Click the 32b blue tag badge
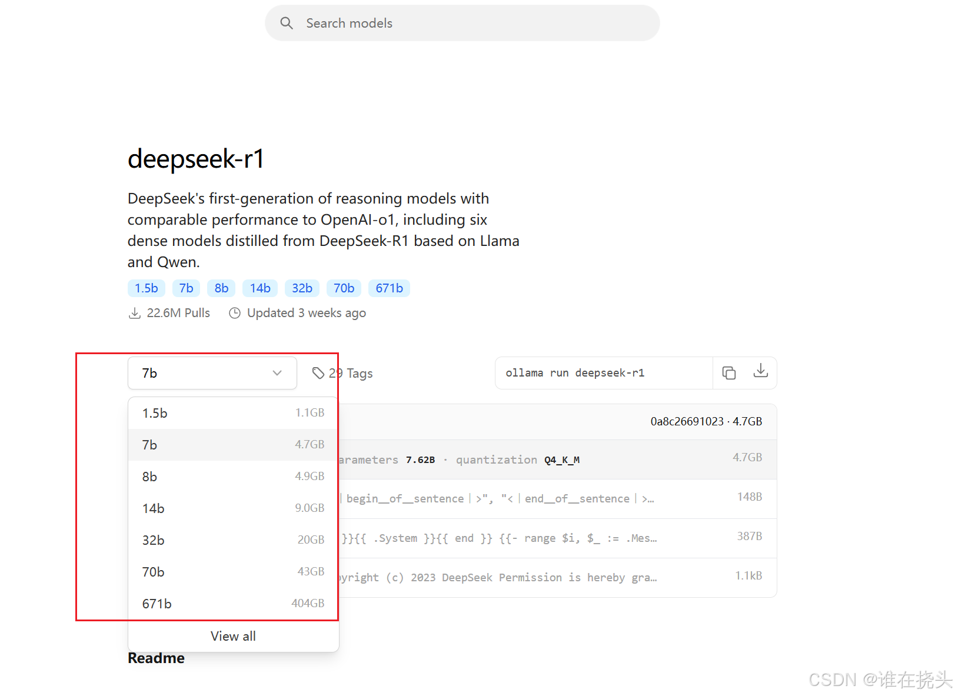 [x=302, y=288]
